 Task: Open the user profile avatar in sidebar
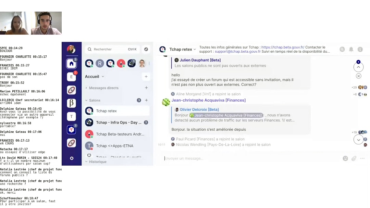[x=71, y=49]
